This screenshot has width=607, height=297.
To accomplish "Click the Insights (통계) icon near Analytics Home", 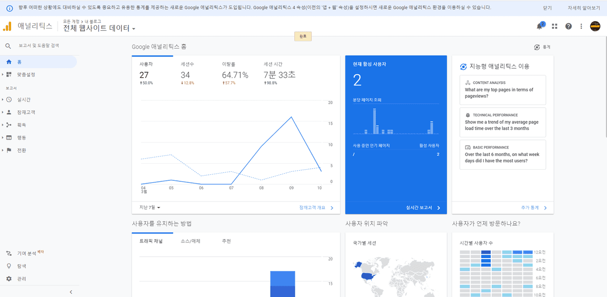I will [537, 46].
